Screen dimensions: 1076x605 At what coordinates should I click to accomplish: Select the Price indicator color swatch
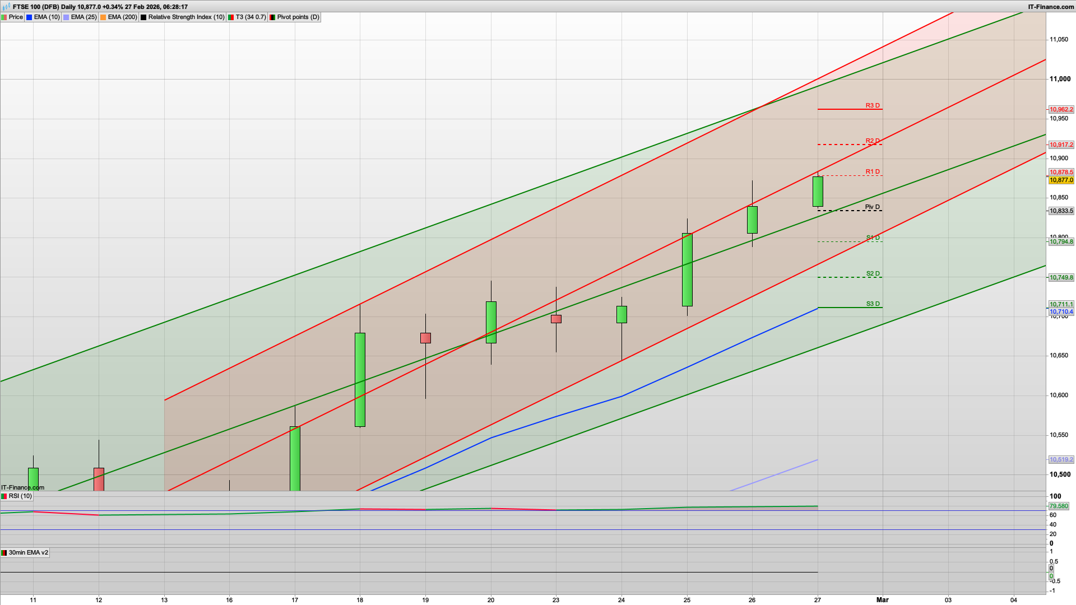click(4, 17)
